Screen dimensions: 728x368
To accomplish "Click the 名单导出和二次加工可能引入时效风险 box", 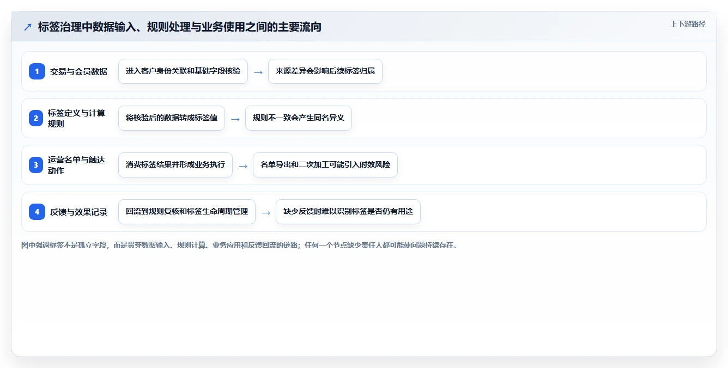I will pos(325,165).
